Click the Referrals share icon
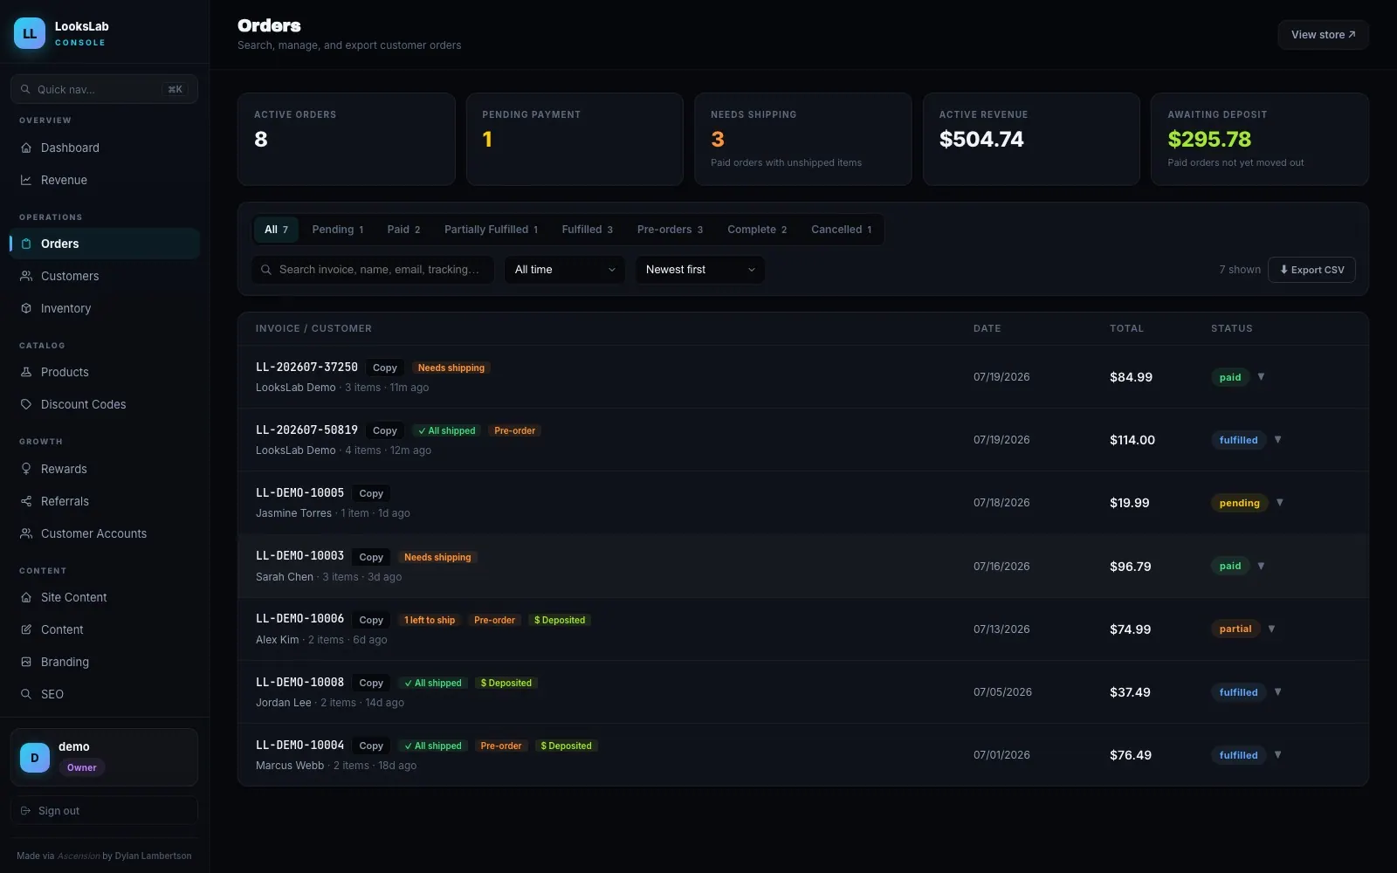1397x873 pixels. click(26, 501)
